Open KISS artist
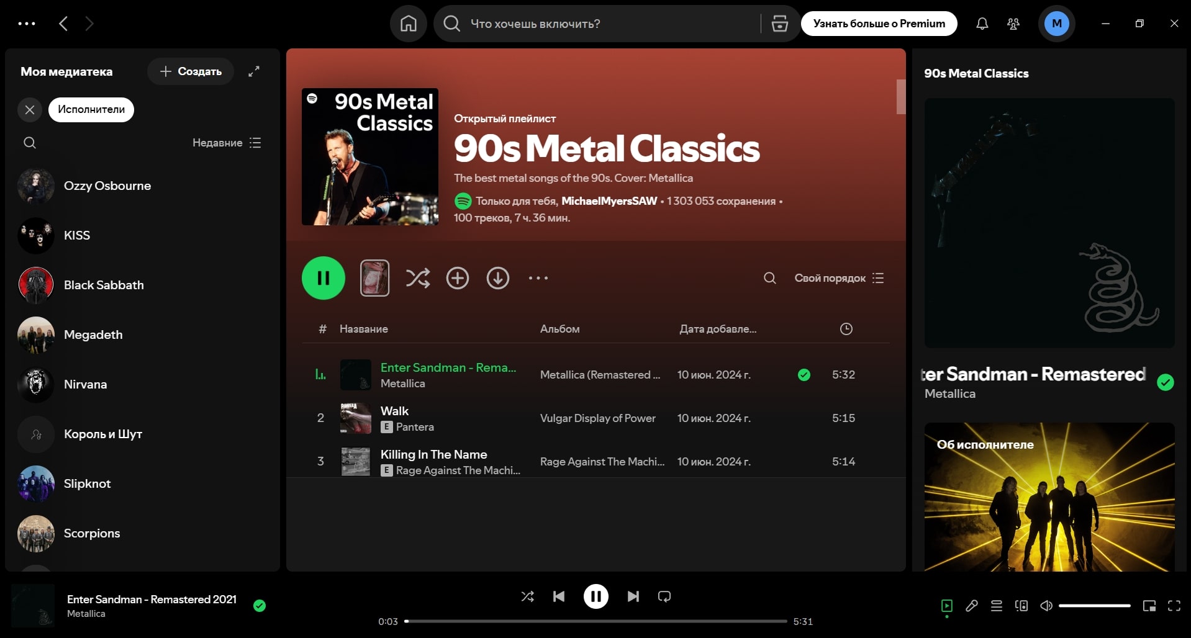This screenshot has height=638, width=1191. (143, 235)
